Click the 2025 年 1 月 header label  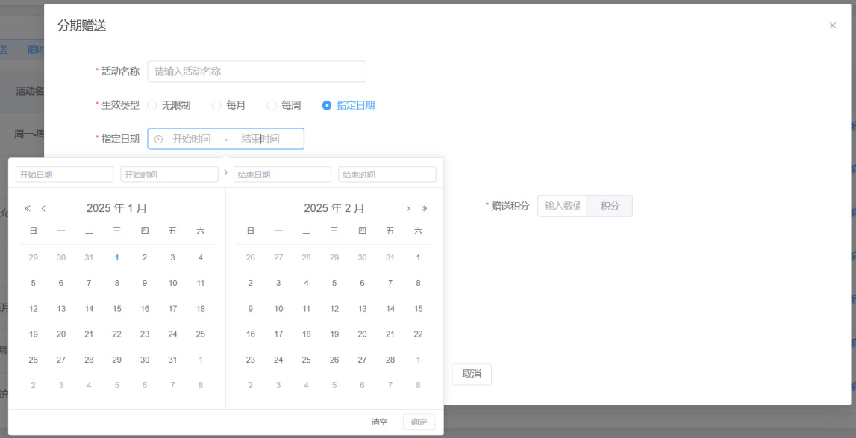116,208
